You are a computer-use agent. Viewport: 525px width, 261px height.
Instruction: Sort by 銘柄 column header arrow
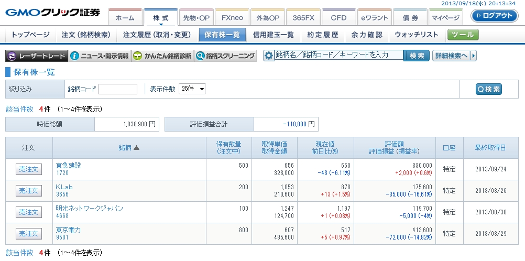click(x=137, y=148)
